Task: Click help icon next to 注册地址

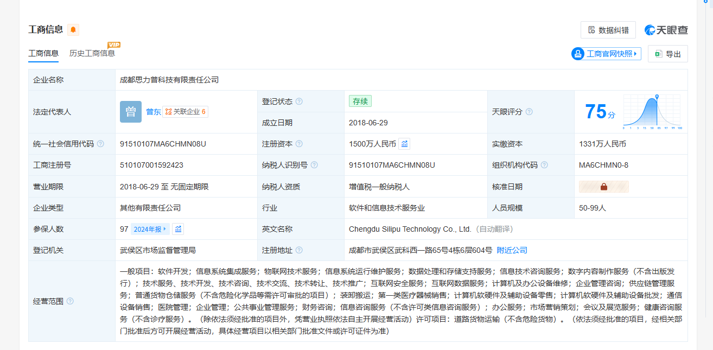Action: (x=299, y=250)
